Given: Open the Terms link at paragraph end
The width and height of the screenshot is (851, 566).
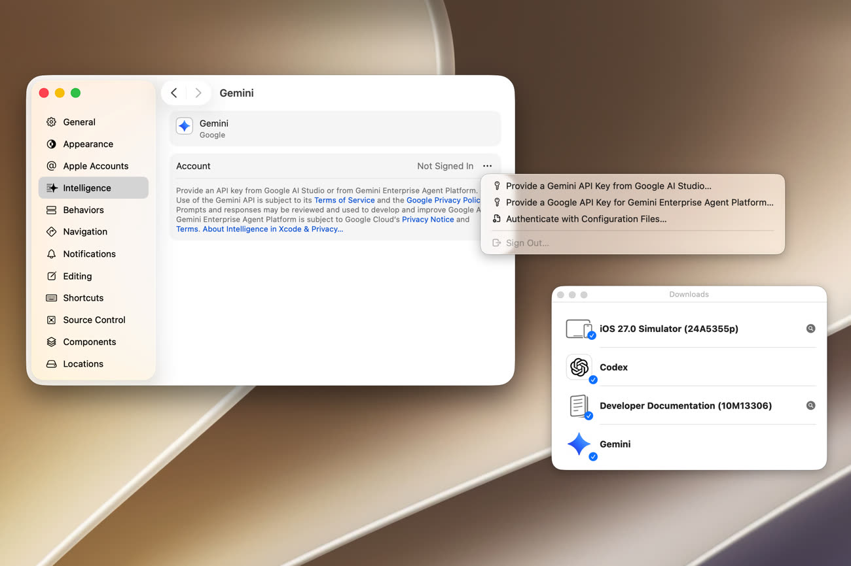Looking at the screenshot, I should 187,229.
